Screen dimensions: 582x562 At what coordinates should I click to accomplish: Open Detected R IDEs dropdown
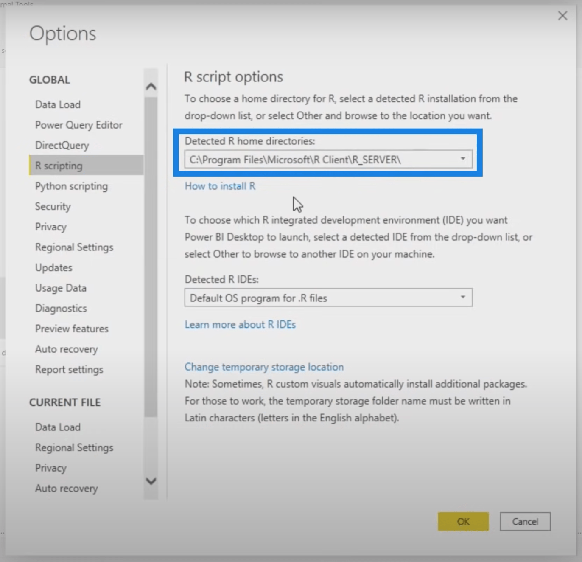tap(328, 298)
